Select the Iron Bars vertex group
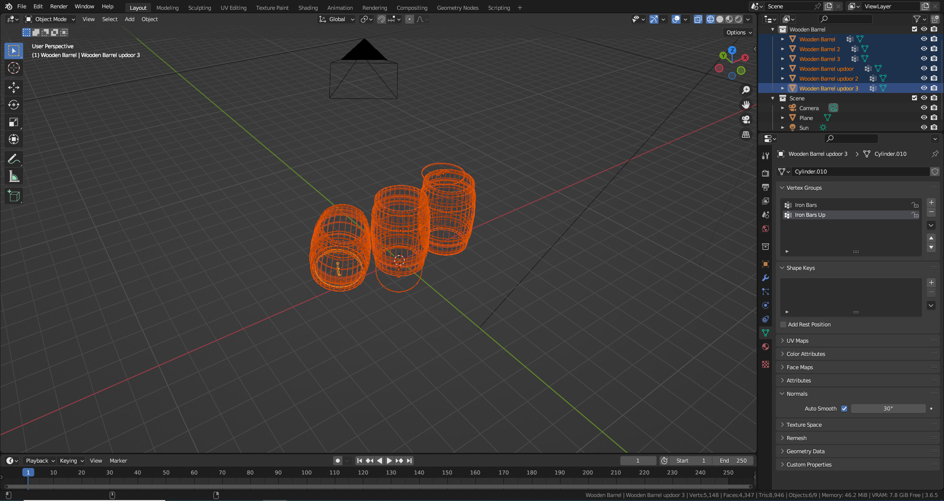 [851, 205]
